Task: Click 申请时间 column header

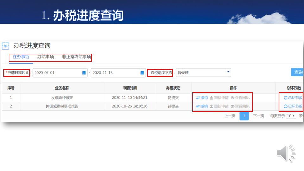Action: click(x=130, y=88)
